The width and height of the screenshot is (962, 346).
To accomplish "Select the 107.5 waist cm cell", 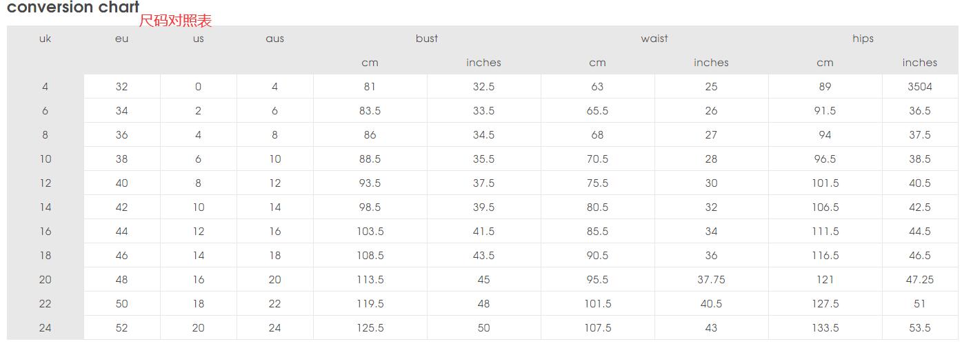I will tap(597, 328).
